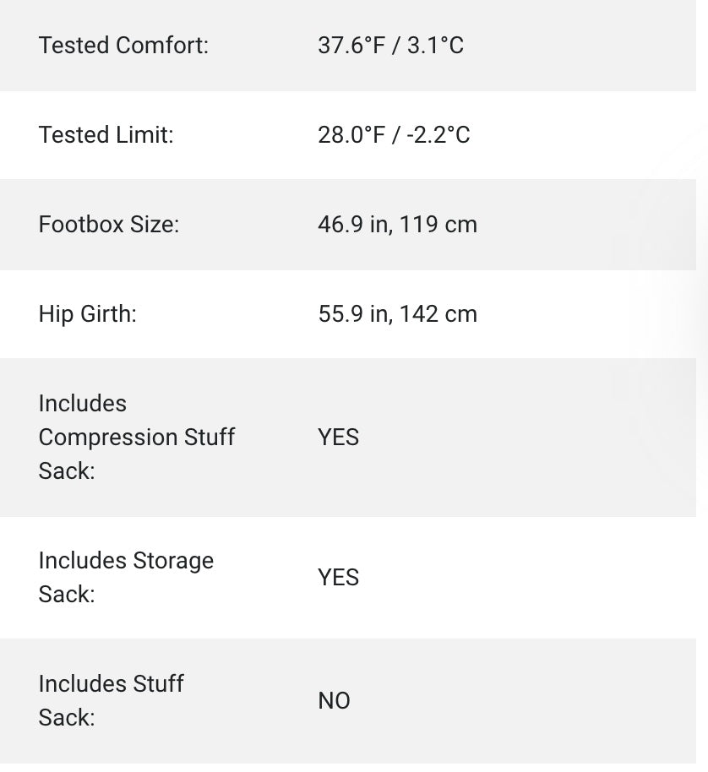Click the Hip Girth label
This screenshot has width=708, height=772.
coord(87,314)
